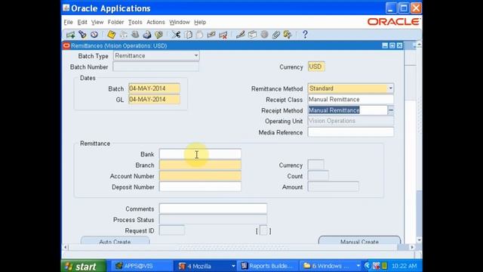Viewport: 483px width, 272px height.
Task: Click the Windows start button
Action: [x=83, y=266]
